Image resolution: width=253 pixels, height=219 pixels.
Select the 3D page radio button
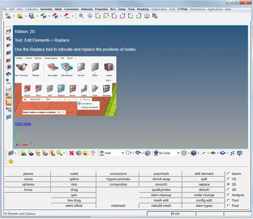click(228, 190)
